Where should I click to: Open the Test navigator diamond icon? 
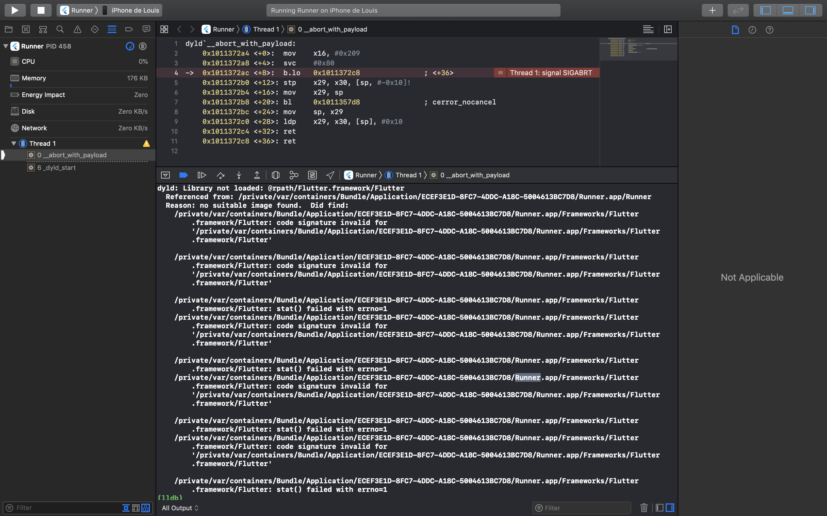click(94, 29)
